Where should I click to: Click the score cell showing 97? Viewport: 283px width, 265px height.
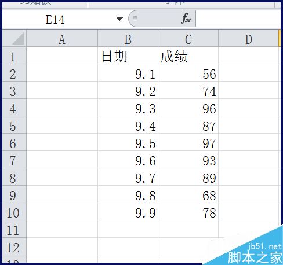pyautogui.click(x=188, y=142)
